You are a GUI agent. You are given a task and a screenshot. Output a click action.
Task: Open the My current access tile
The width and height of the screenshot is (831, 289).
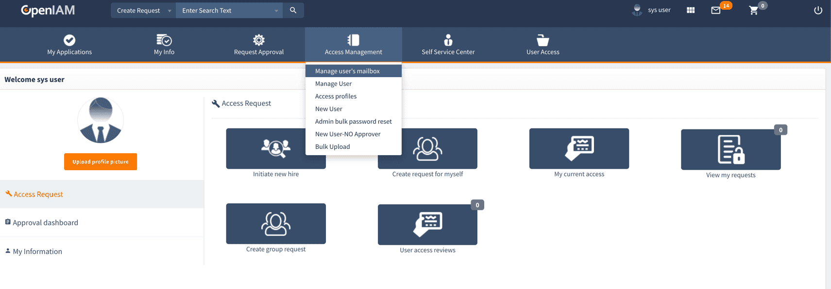click(x=579, y=149)
